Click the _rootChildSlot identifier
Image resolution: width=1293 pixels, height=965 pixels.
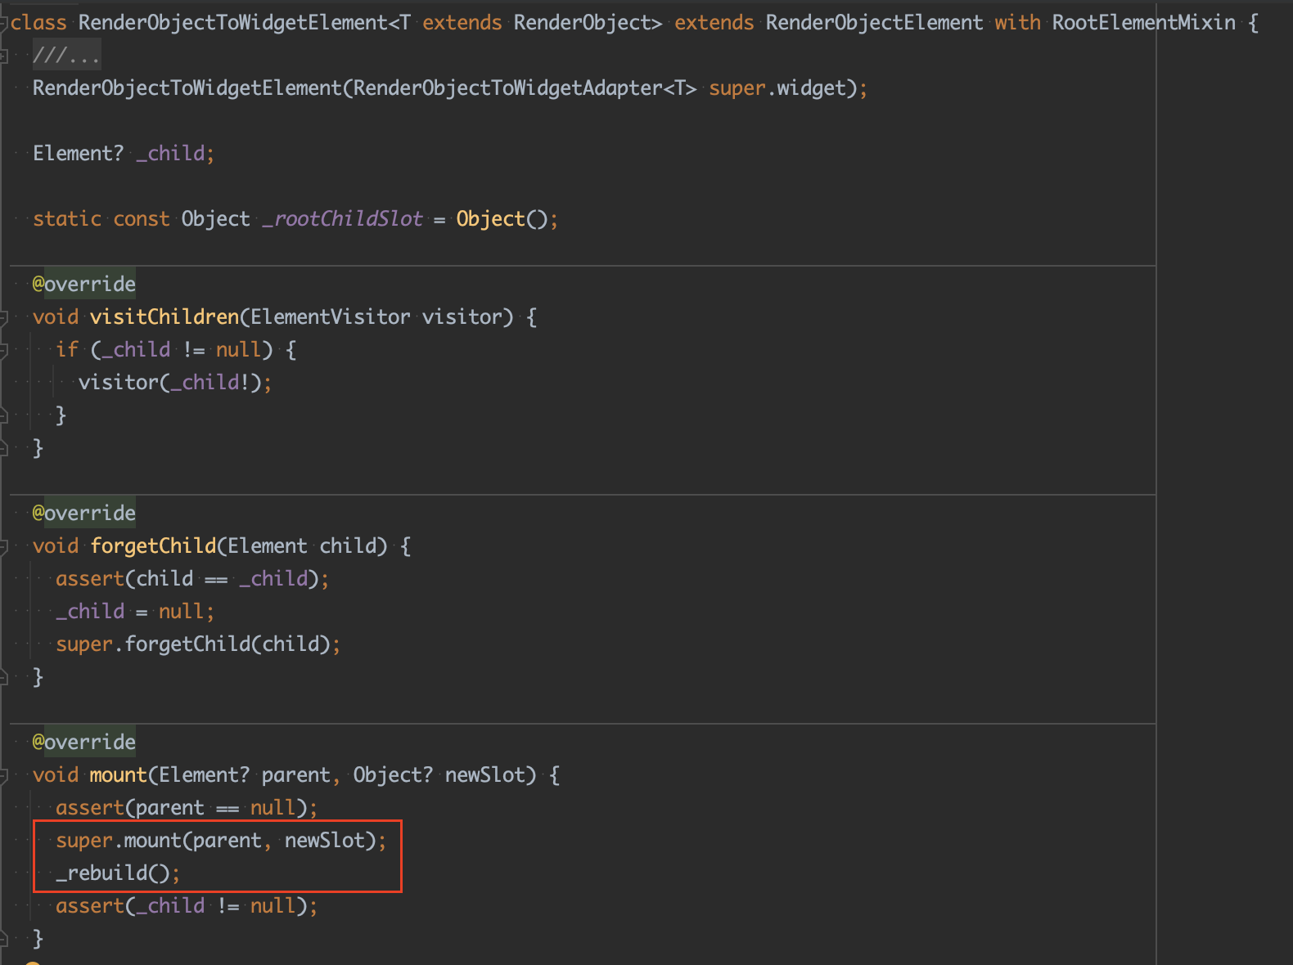pyautogui.click(x=342, y=218)
